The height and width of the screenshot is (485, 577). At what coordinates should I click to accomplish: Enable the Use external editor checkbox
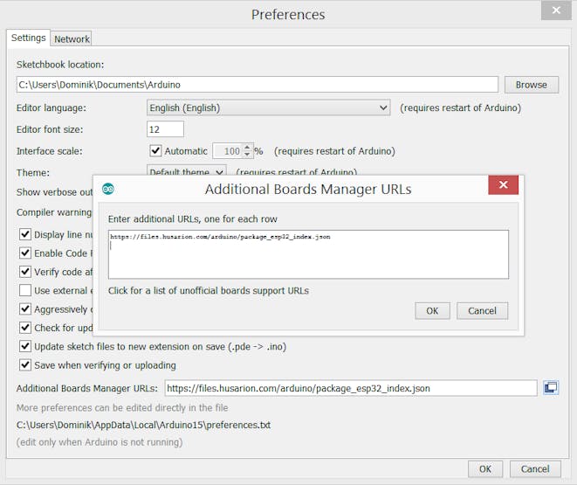tap(25, 290)
